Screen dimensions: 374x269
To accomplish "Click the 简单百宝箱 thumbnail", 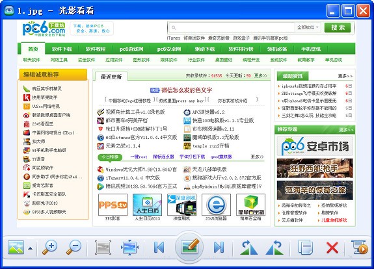I will click(250, 205).
